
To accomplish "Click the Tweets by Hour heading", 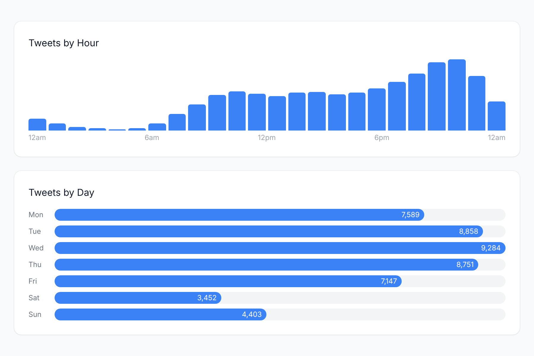I will 64,43.
